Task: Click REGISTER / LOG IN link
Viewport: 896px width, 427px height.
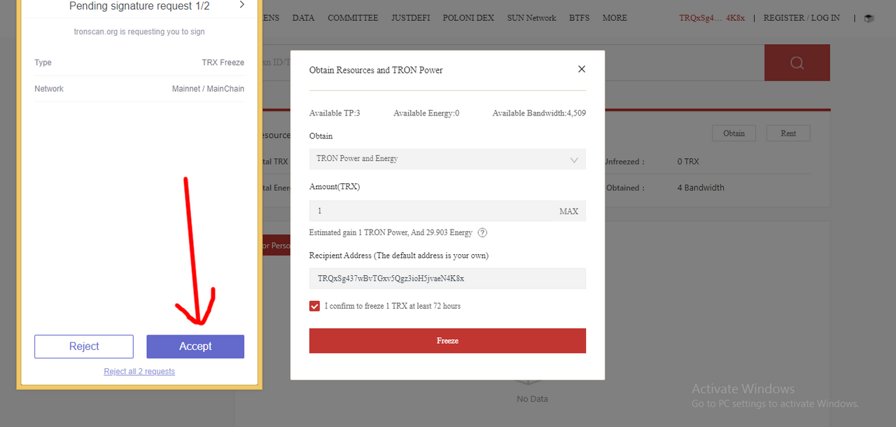Action: coord(801,18)
